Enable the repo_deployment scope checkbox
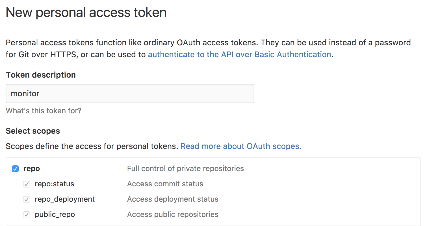This screenshot has width=425, height=226. [x=26, y=199]
